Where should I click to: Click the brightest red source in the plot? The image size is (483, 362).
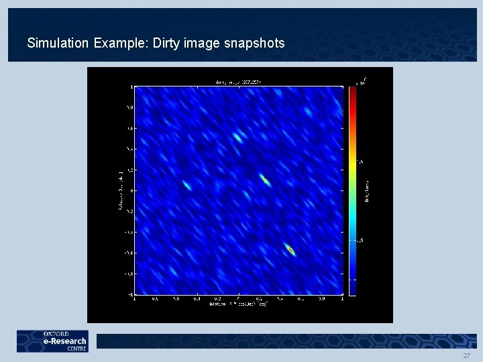(290, 250)
